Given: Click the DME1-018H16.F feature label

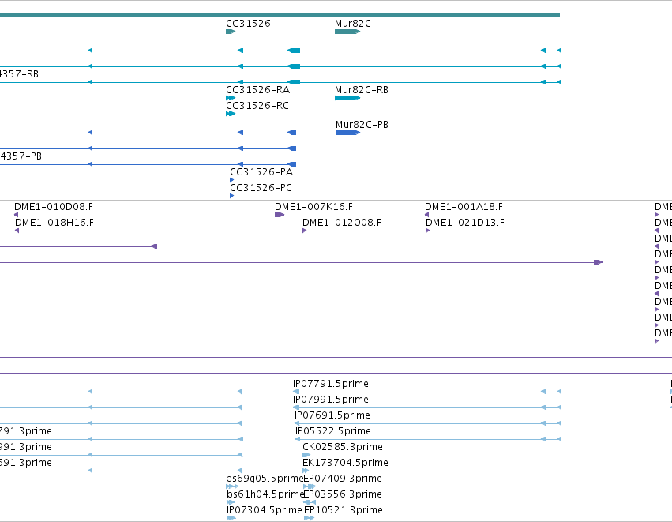Looking at the screenshot, I should click(54, 223).
